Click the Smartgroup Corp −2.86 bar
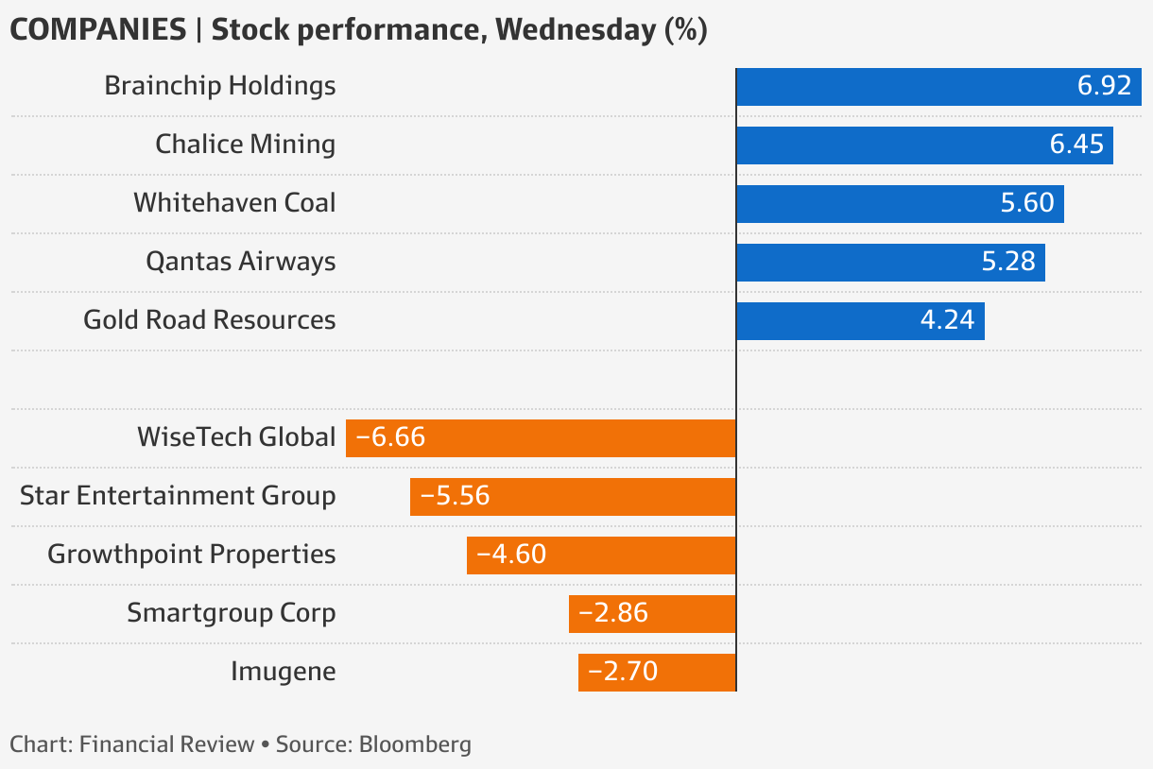Screen dimensions: 1153x769 coord(652,613)
